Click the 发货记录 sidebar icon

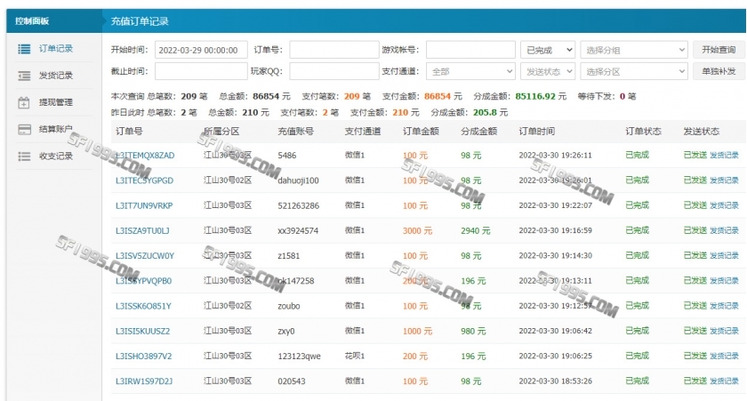[x=24, y=76]
